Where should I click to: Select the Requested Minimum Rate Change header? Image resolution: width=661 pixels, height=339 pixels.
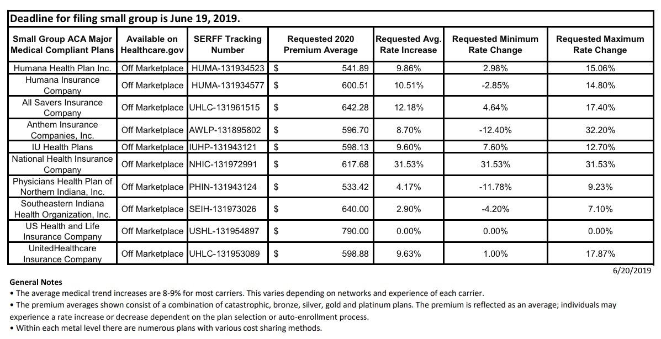[x=495, y=44]
